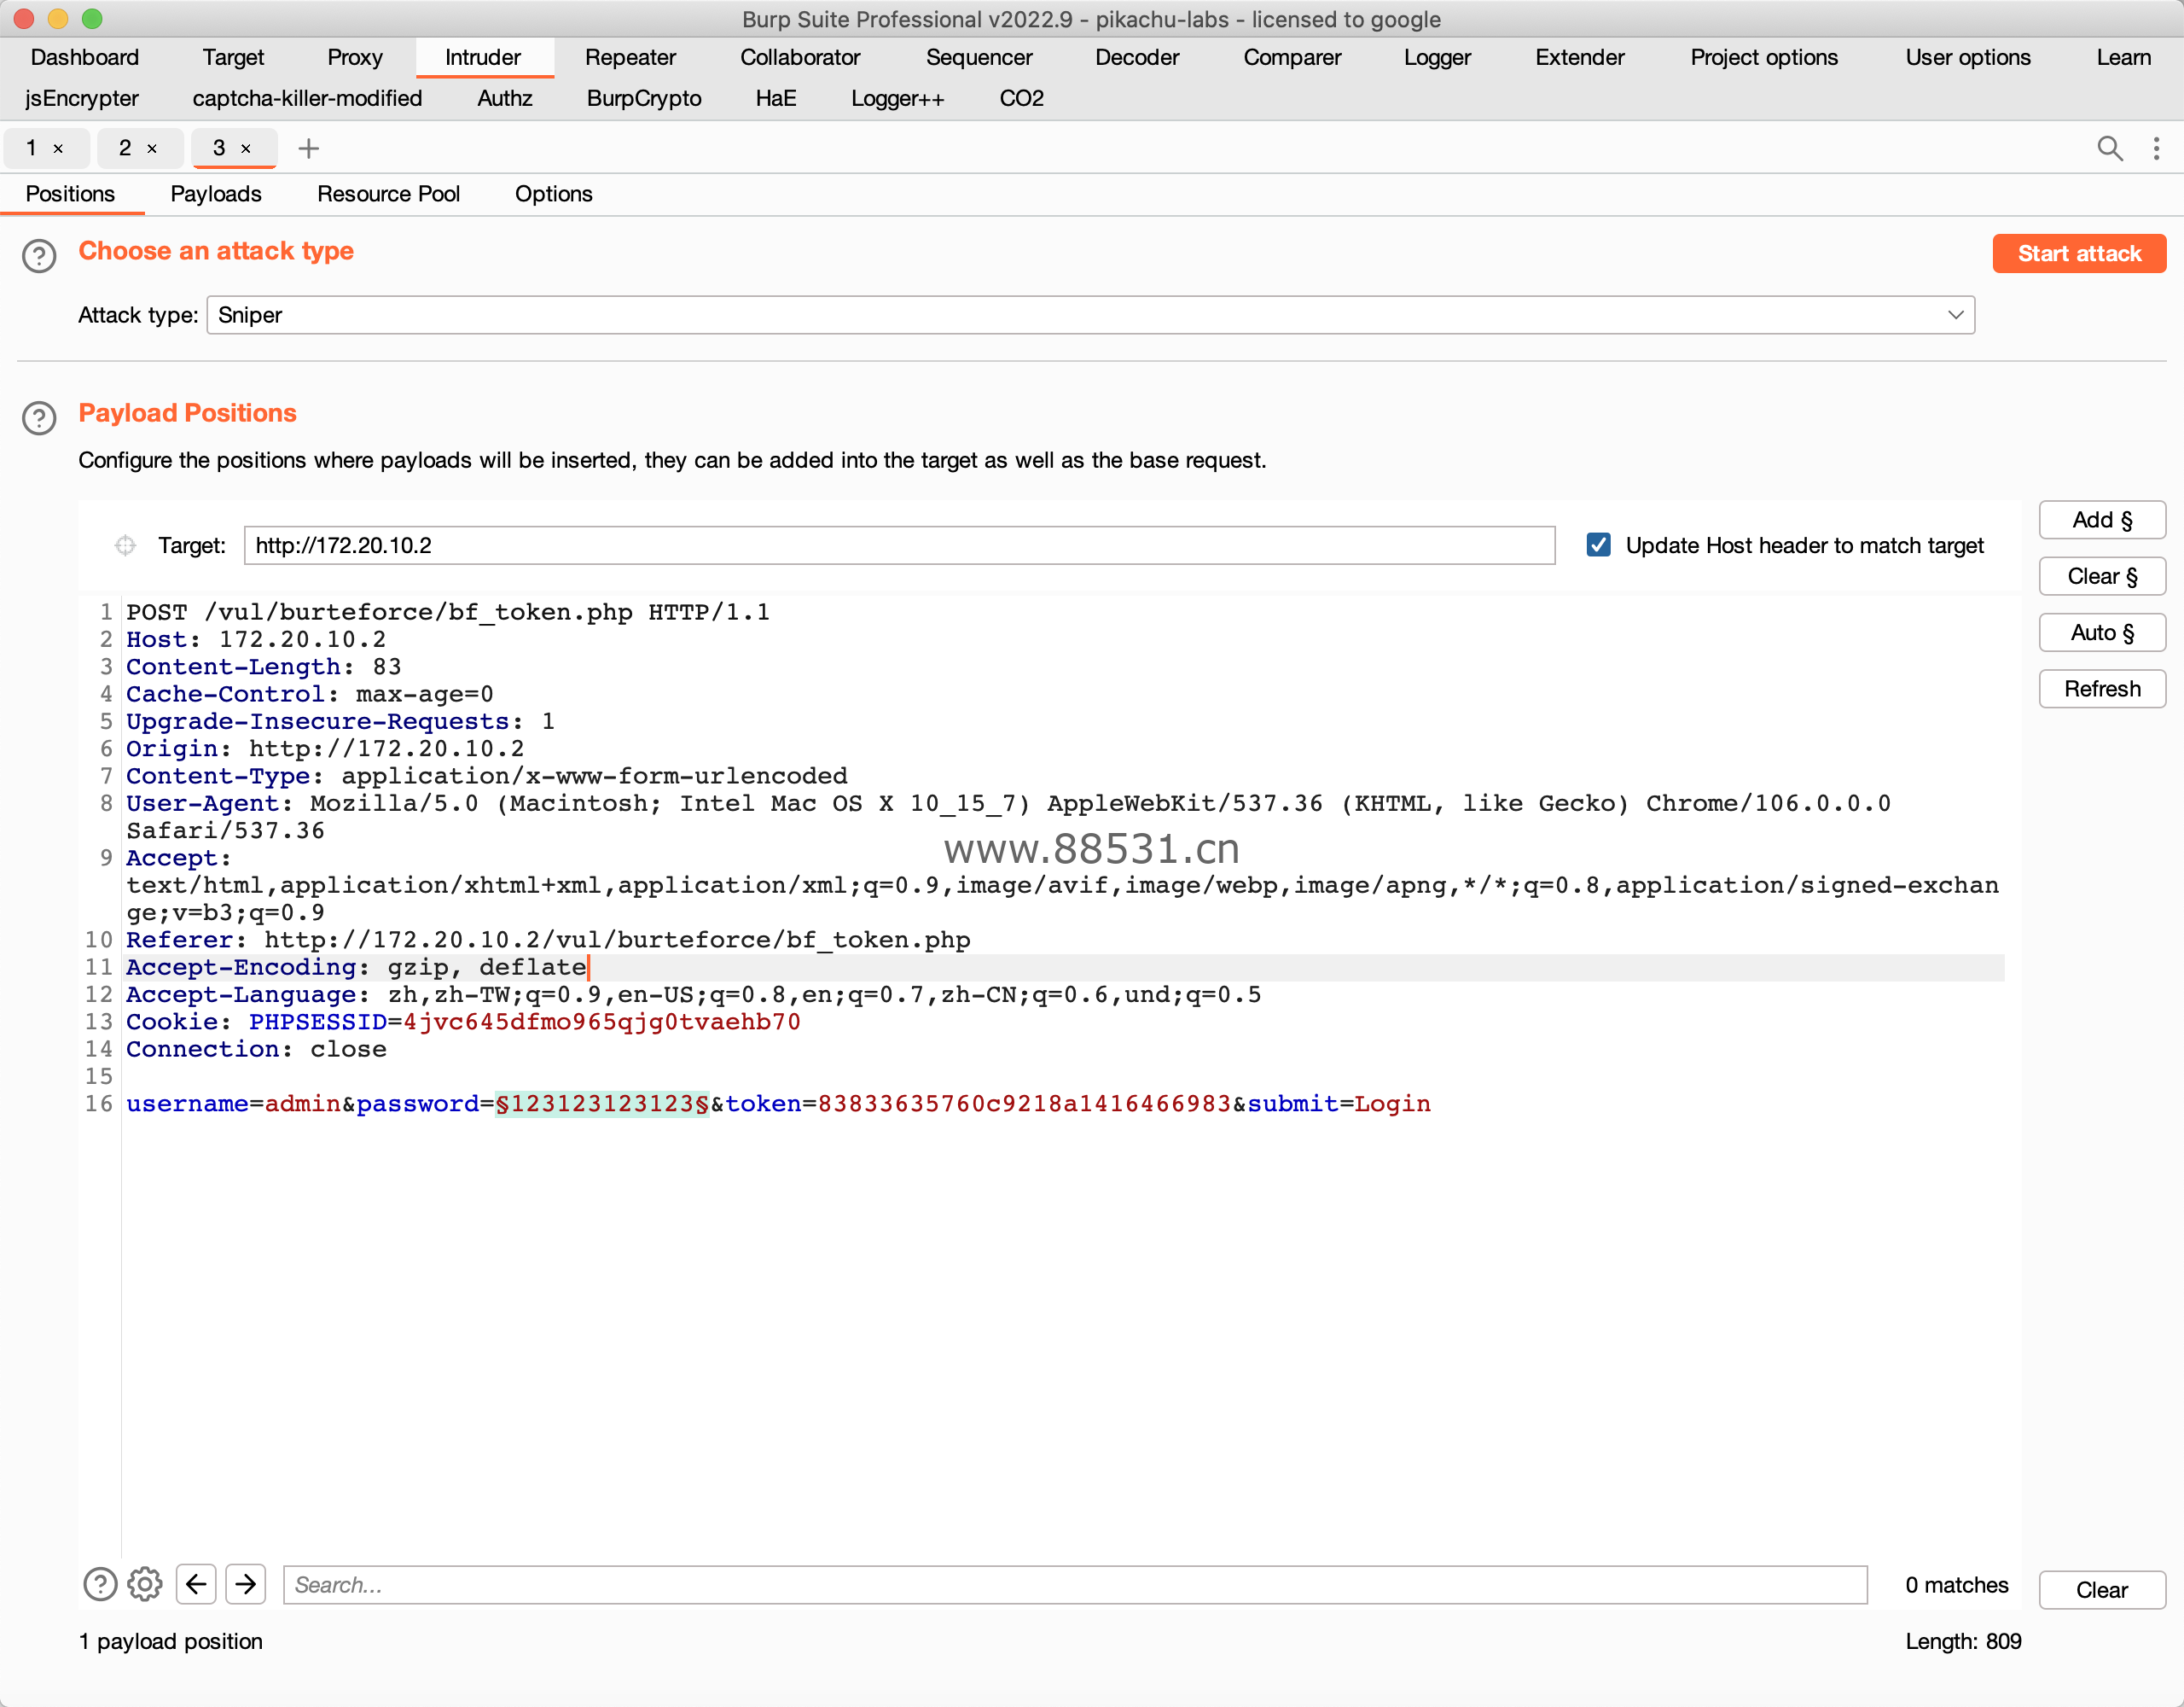
Task: Click the Add § button
Action: click(x=2102, y=521)
